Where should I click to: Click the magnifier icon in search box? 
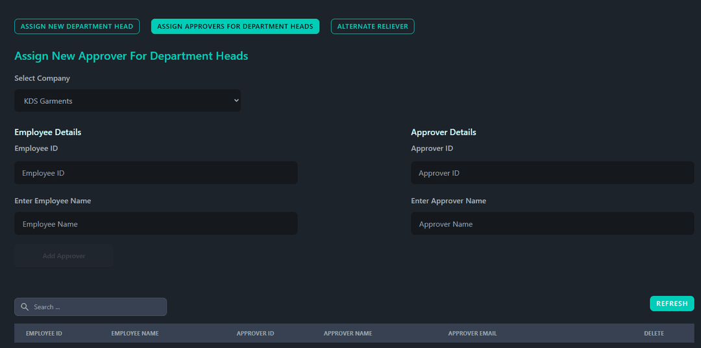tap(25, 307)
